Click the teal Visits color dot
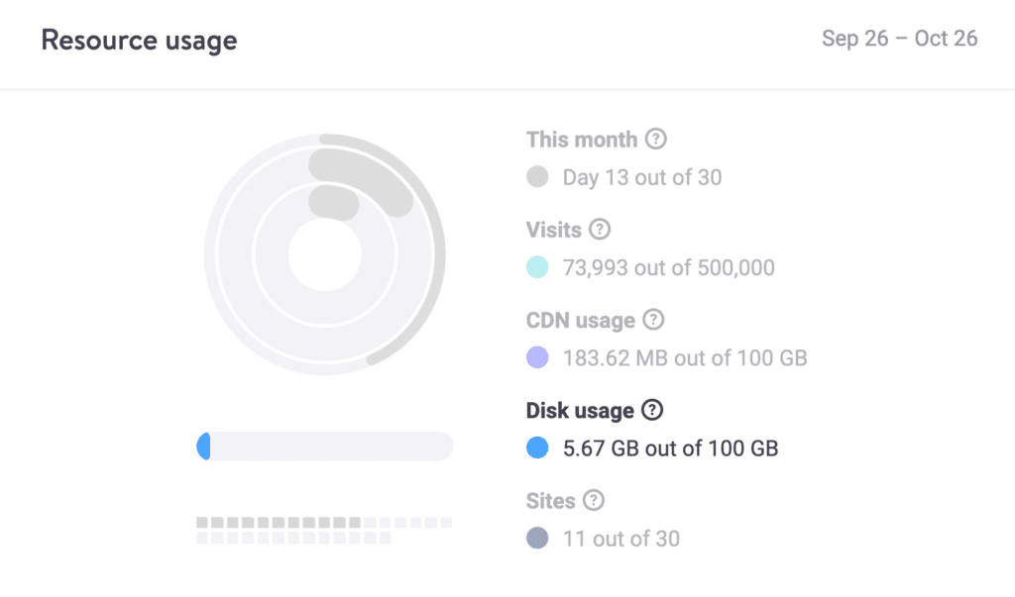 click(x=537, y=267)
